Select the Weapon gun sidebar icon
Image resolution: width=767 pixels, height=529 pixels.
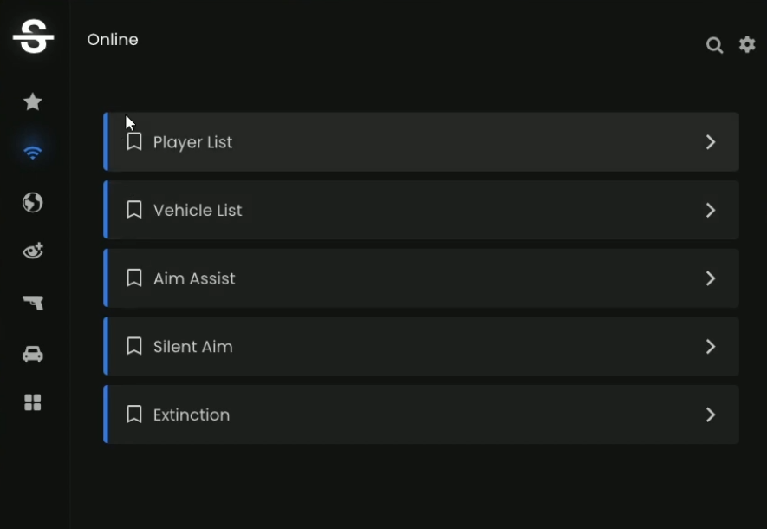tap(33, 303)
